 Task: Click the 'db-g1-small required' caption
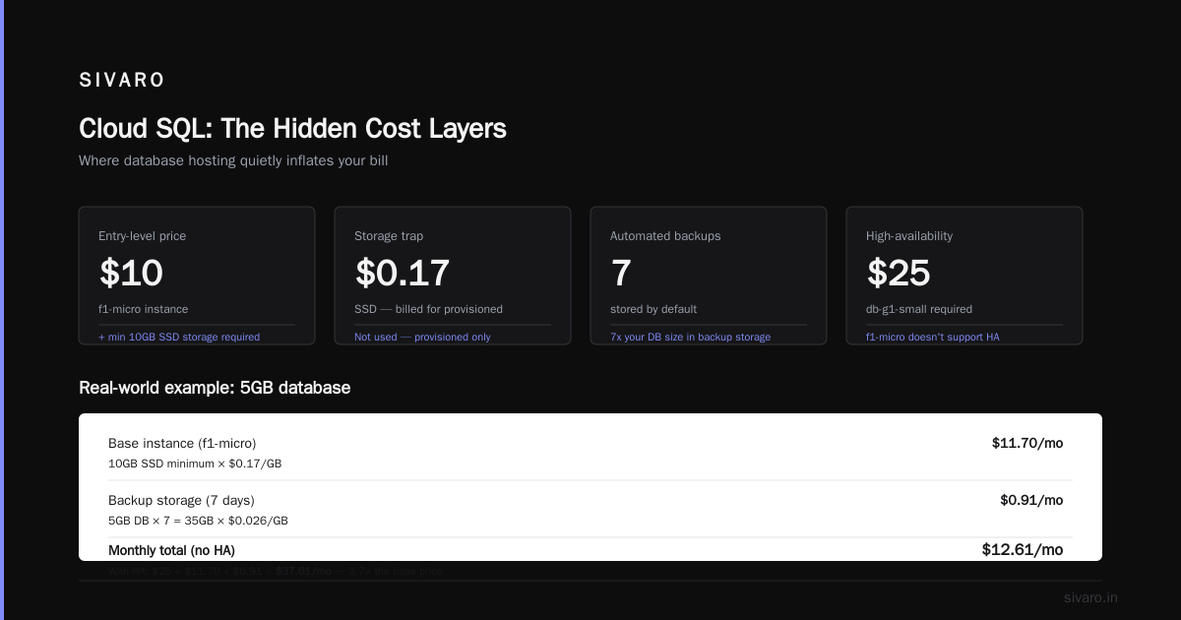pyautogui.click(x=919, y=309)
